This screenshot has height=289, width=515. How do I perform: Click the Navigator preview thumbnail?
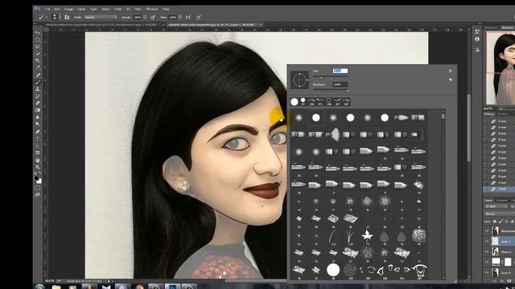tap(501, 67)
